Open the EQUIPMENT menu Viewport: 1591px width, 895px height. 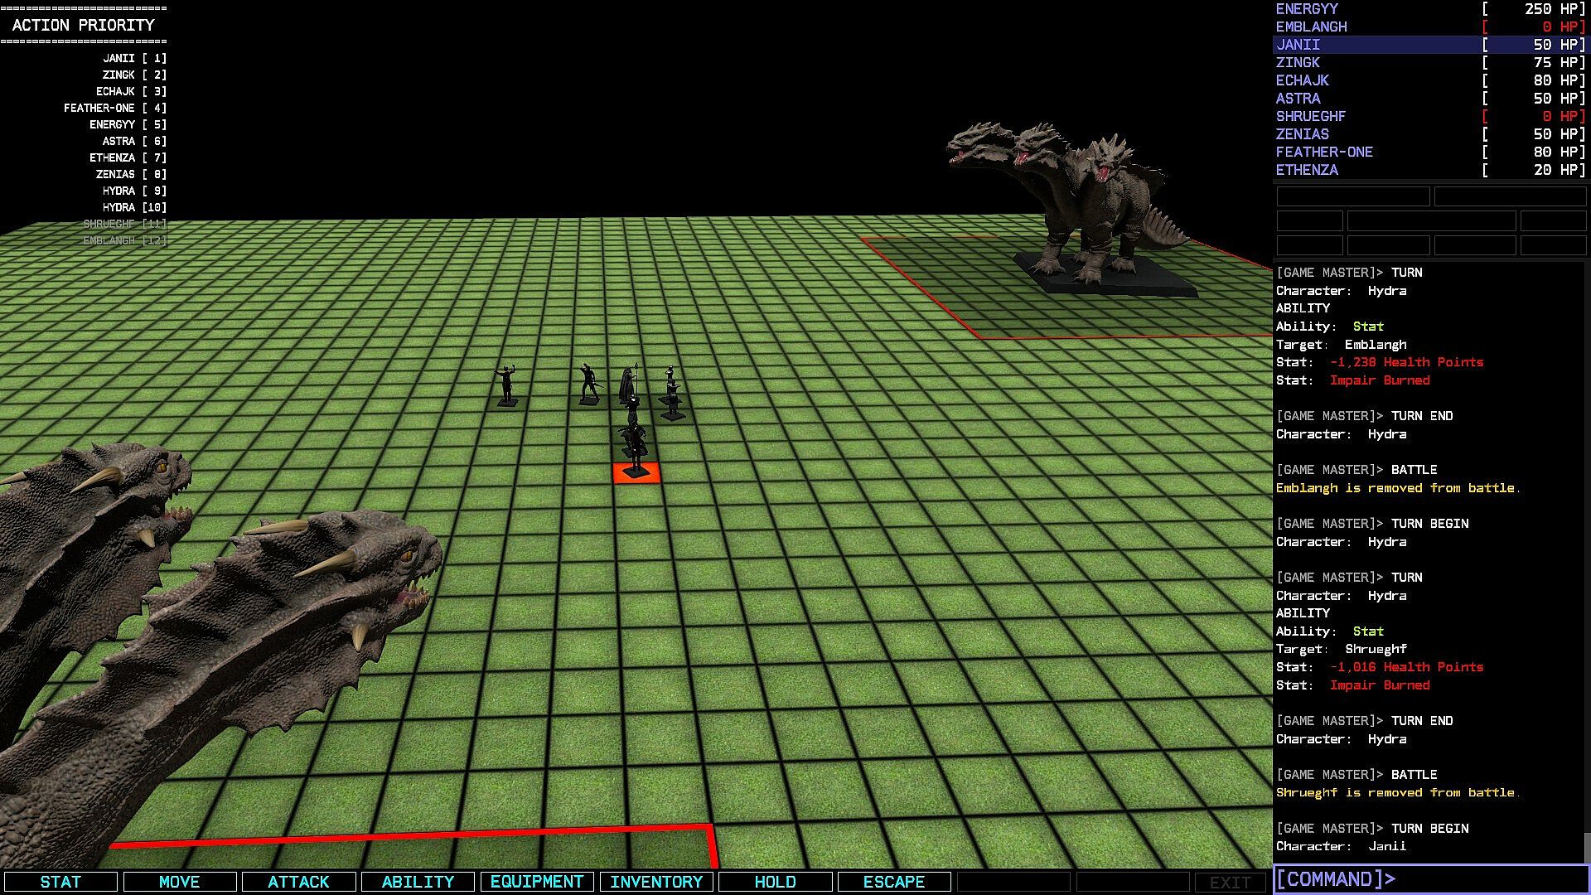(x=537, y=882)
